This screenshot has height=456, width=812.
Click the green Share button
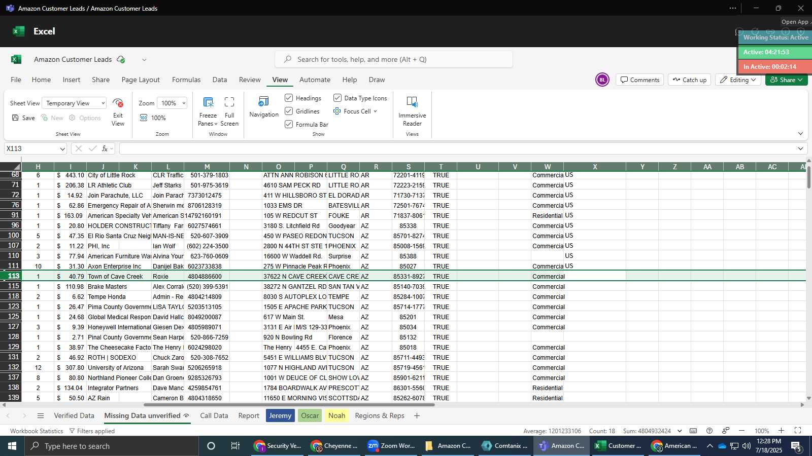point(786,80)
